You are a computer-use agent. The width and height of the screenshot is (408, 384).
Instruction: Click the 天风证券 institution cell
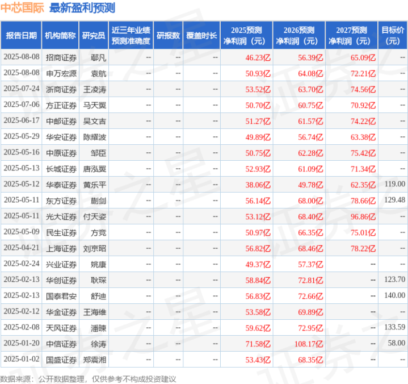61,328
